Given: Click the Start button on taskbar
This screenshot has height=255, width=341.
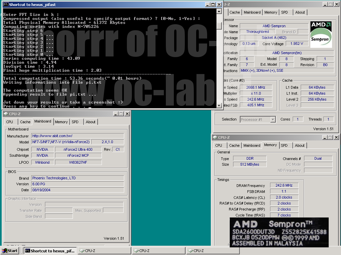Looking at the screenshot, I should click(x=10, y=251).
